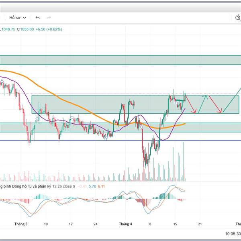Click the clock reading "10:05:33"
Image resolution: width=241 pixels, height=241 pixels.
[233, 234]
